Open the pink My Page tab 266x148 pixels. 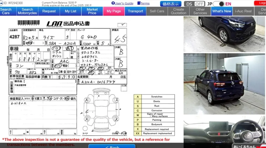pyautogui.click(x=114, y=11)
